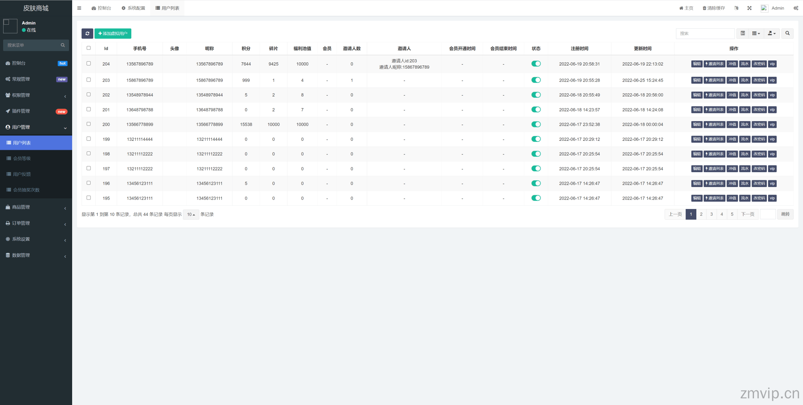Check the row checkbox for user 195
This screenshot has height=405, width=803.
[x=89, y=198]
